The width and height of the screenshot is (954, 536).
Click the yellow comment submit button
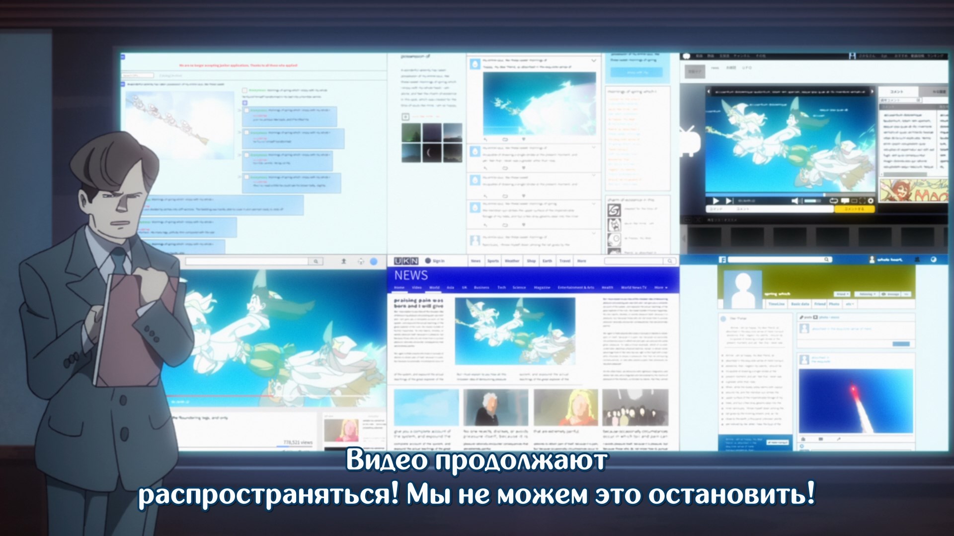pos(854,209)
